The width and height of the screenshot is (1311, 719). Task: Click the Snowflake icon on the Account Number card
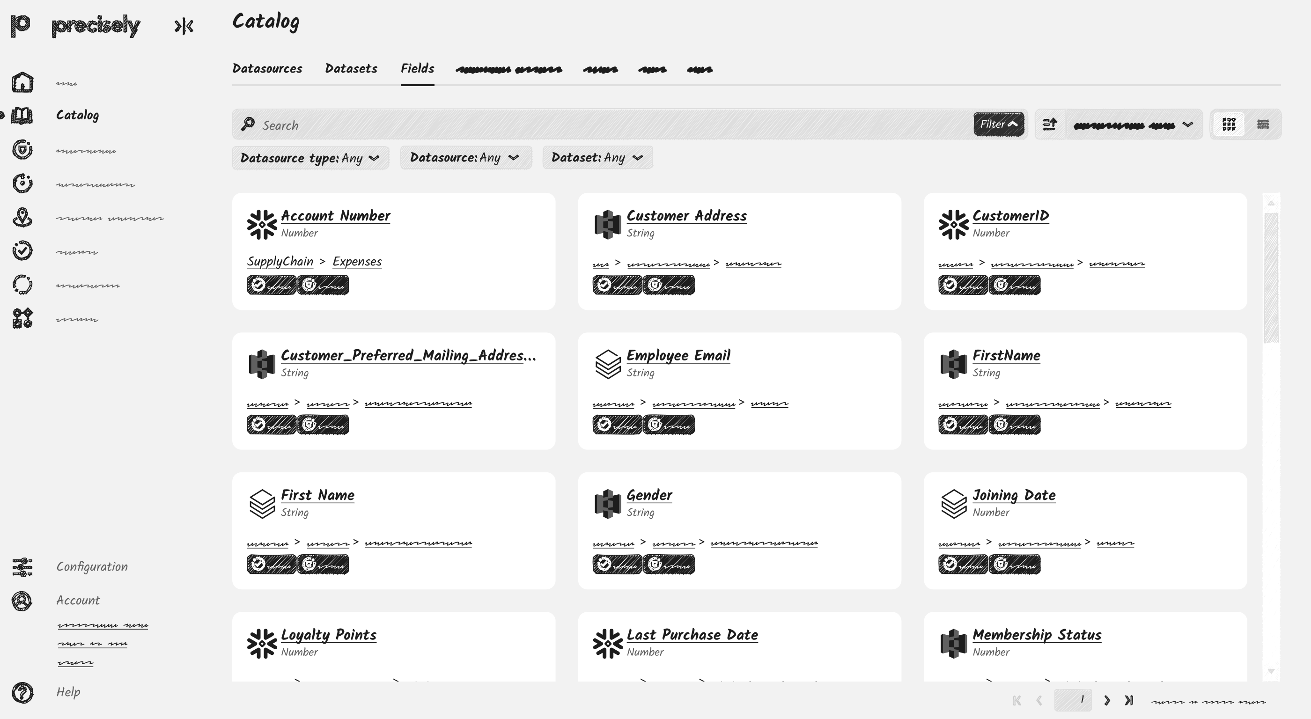click(x=262, y=224)
